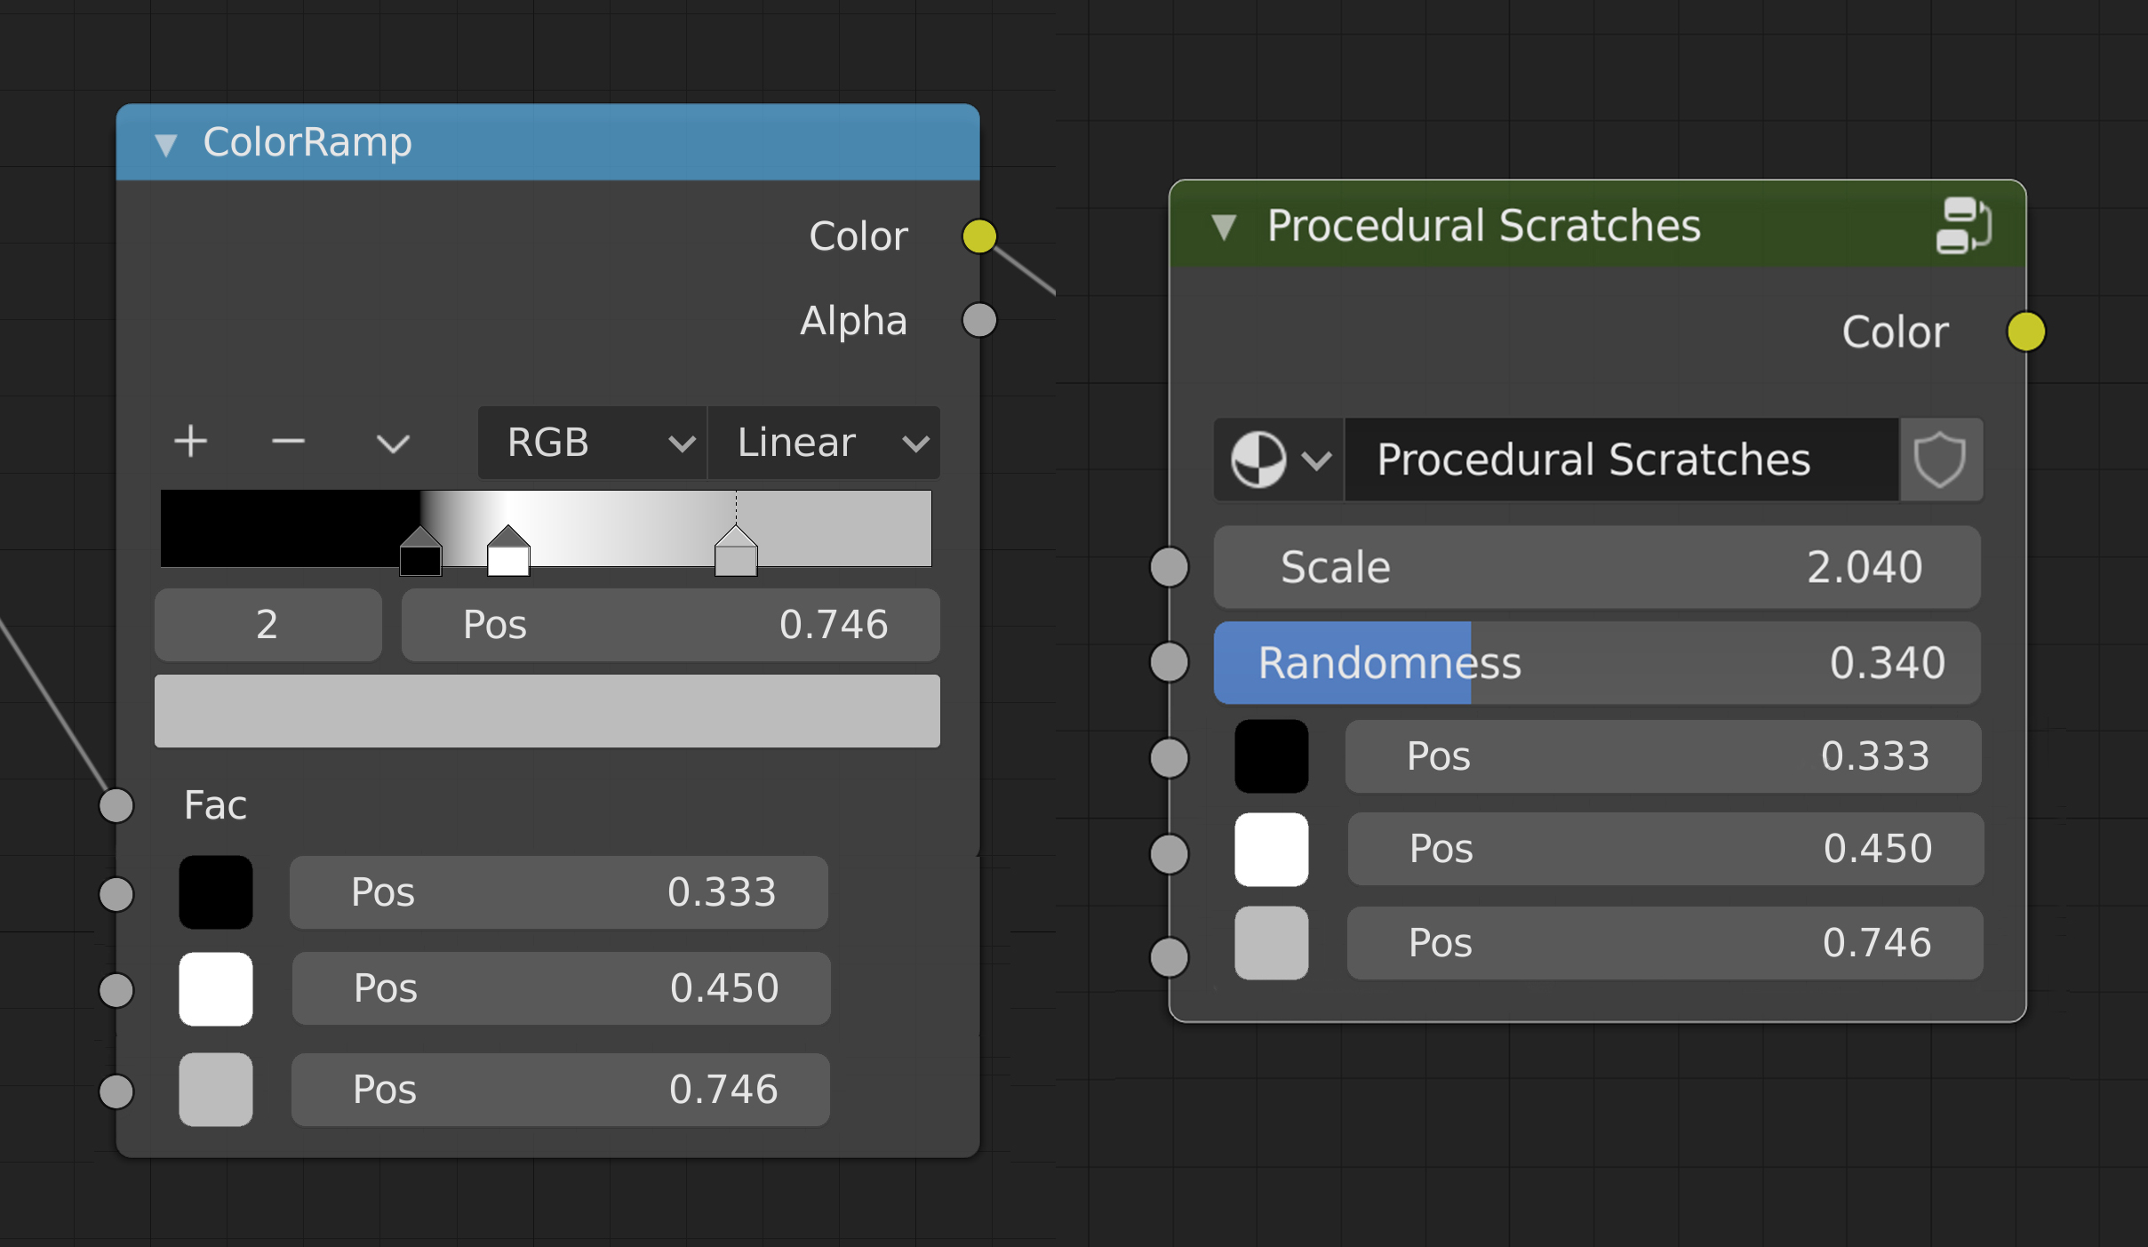Open the Linear interpolation dropdown
The height and width of the screenshot is (1247, 2148).
point(824,443)
